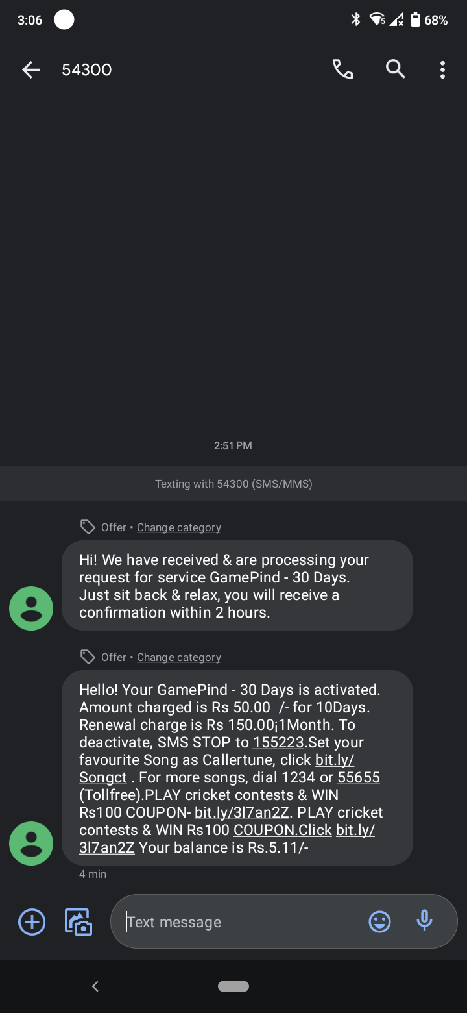Tap the COUPON.Click link
The width and height of the screenshot is (467, 1013).
point(282,830)
